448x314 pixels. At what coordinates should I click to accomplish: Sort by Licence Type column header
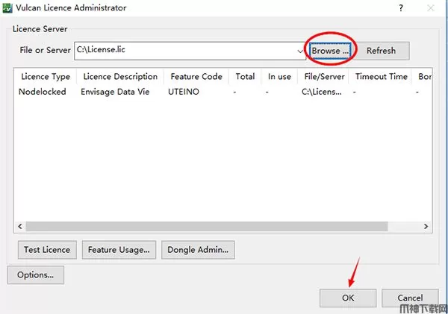(x=46, y=77)
